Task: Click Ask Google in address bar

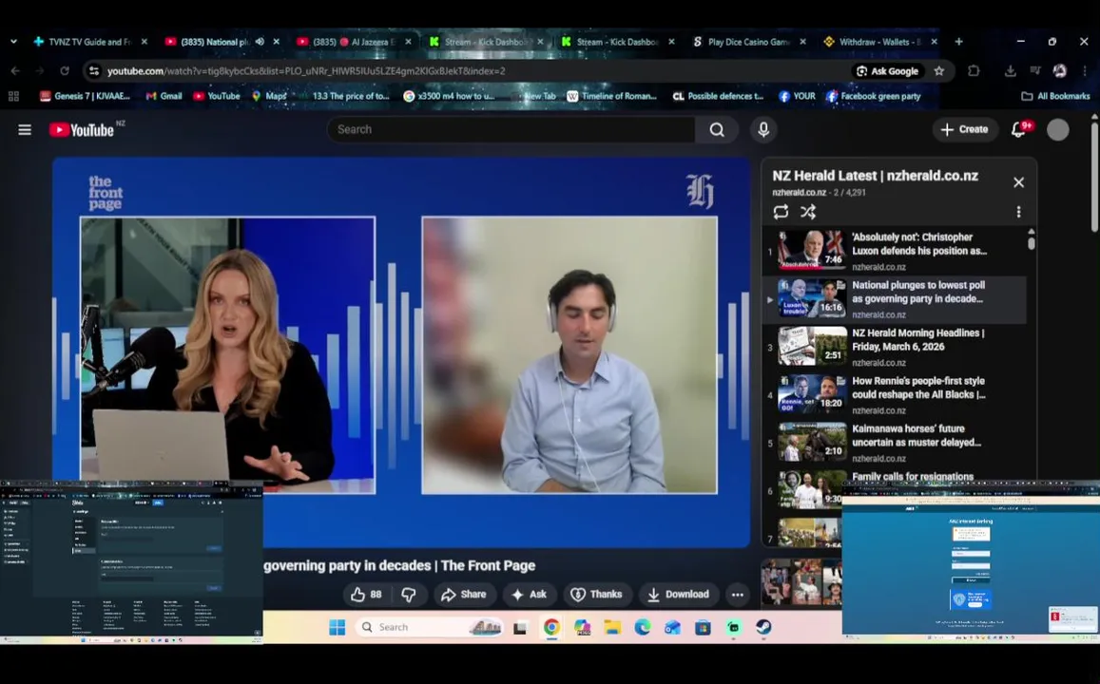Action: (x=887, y=71)
